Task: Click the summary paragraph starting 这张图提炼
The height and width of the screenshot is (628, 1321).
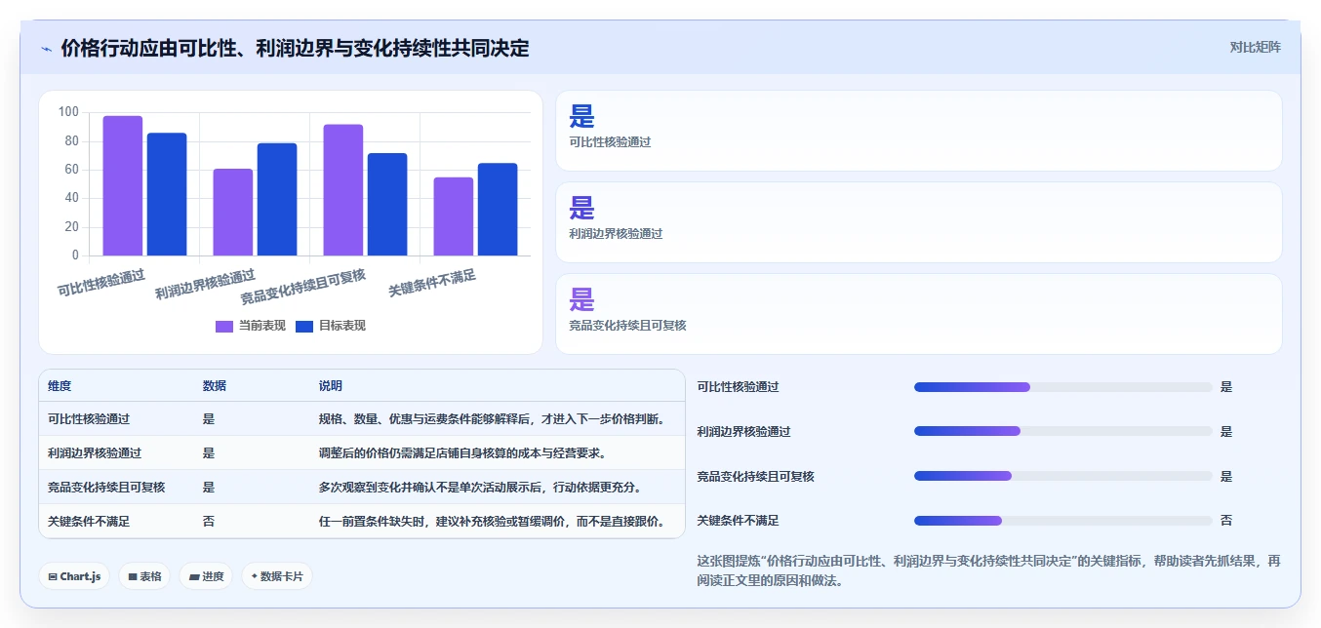Action: (x=987, y=570)
